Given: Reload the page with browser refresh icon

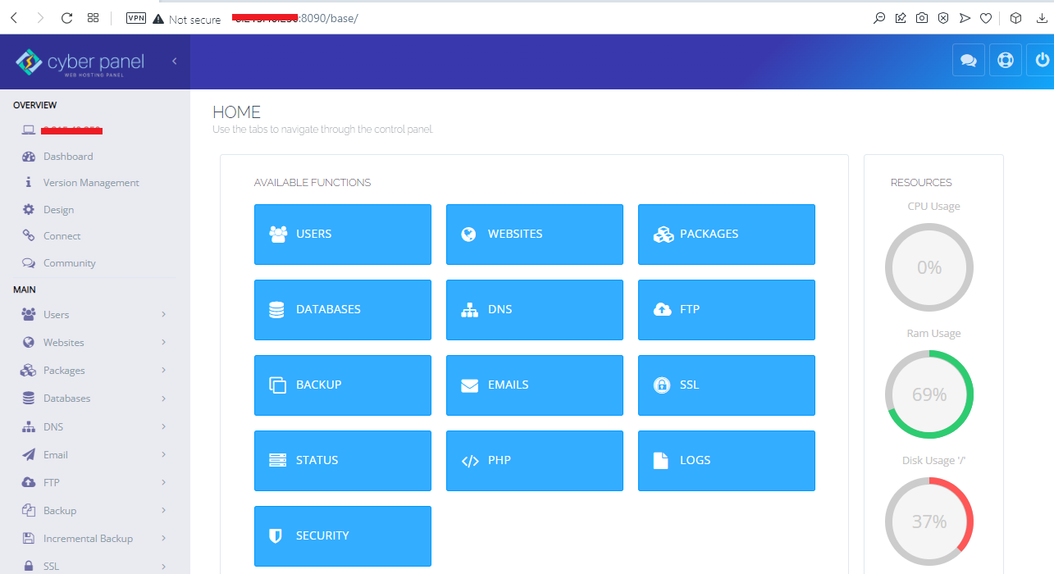Looking at the screenshot, I should [67, 18].
